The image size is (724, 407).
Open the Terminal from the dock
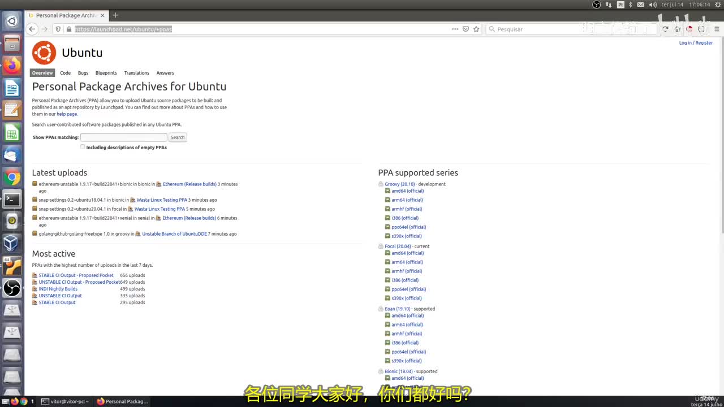pos(12,199)
